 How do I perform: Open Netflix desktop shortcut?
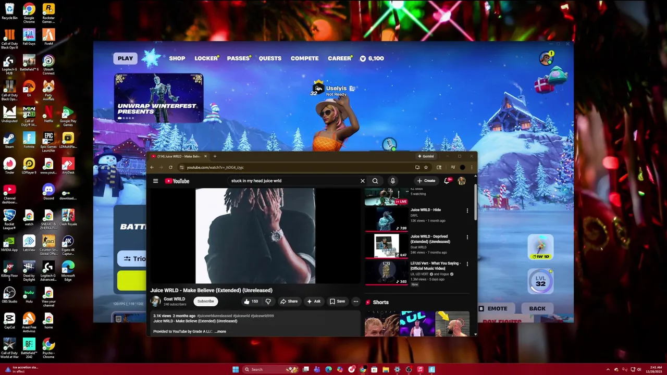point(48,115)
